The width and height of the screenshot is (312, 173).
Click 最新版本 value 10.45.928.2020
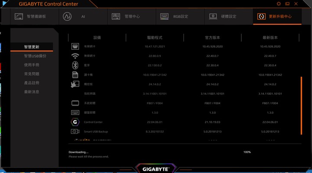[270, 46]
